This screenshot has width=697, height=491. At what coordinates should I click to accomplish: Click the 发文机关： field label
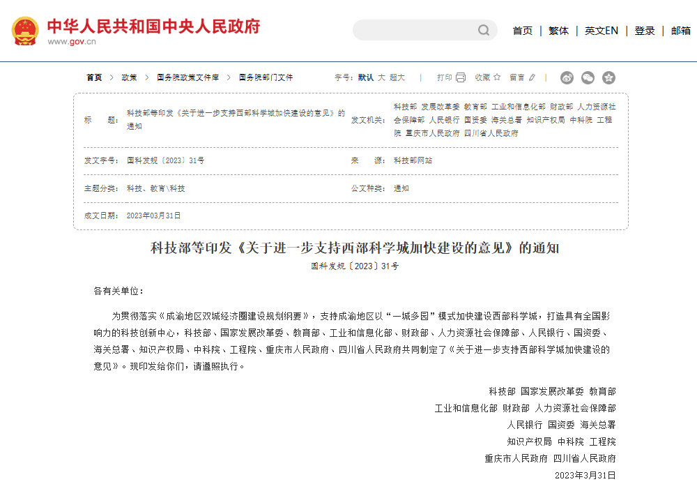tap(367, 120)
